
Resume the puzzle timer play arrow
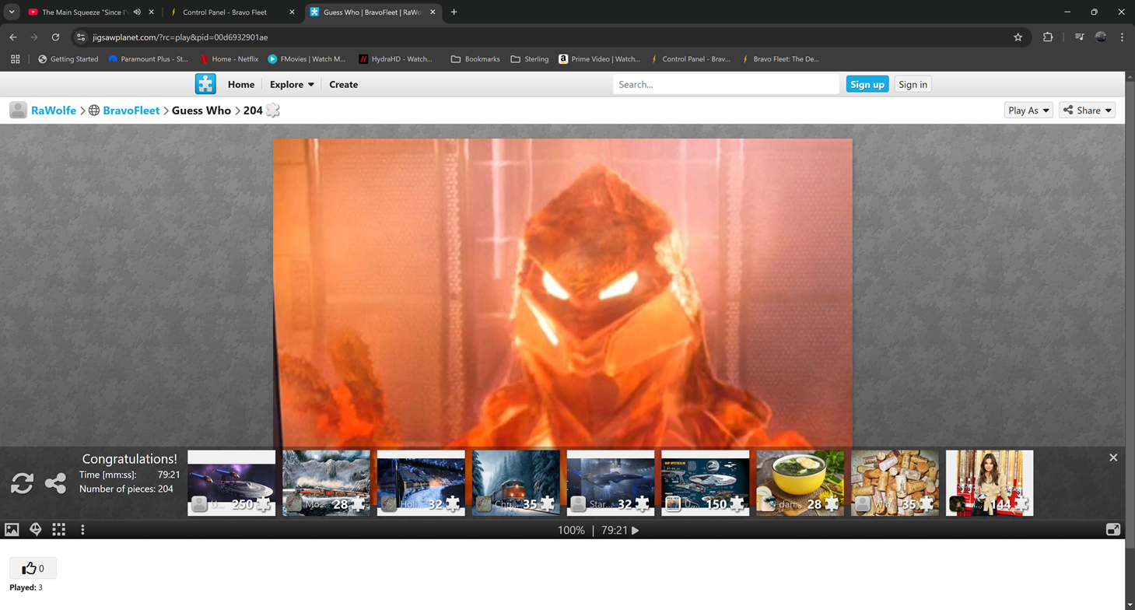coord(636,531)
